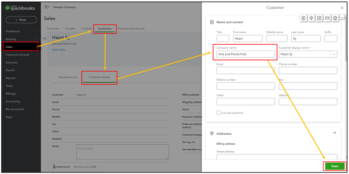Click the green Save button
Screen dimensions: 349x174
(x=335, y=166)
